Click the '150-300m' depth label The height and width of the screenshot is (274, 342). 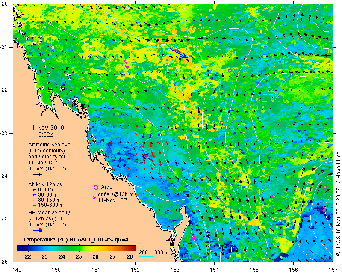point(50,205)
